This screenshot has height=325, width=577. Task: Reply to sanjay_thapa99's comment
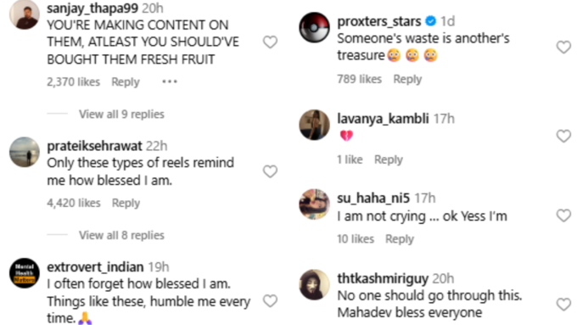click(x=126, y=82)
